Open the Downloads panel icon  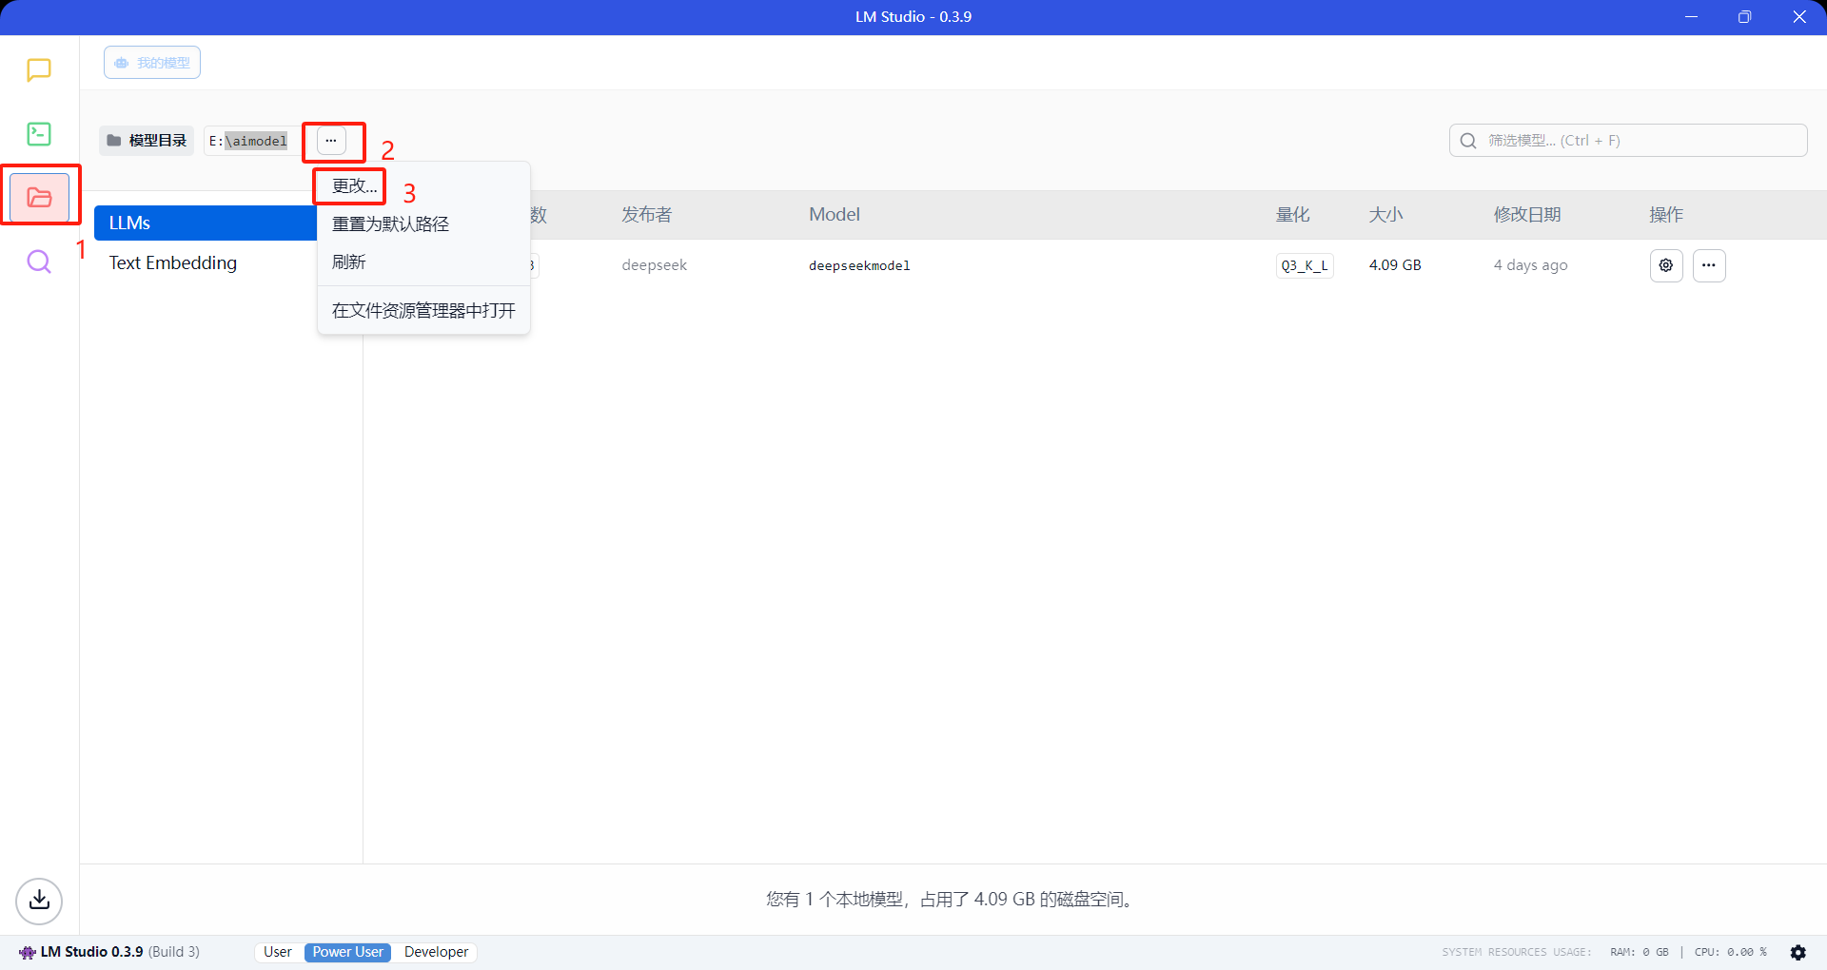point(39,900)
